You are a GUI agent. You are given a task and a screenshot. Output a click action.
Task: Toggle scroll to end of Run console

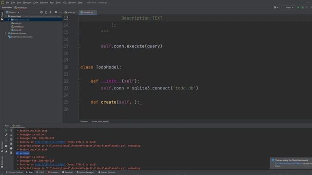[x=11, y=144]
